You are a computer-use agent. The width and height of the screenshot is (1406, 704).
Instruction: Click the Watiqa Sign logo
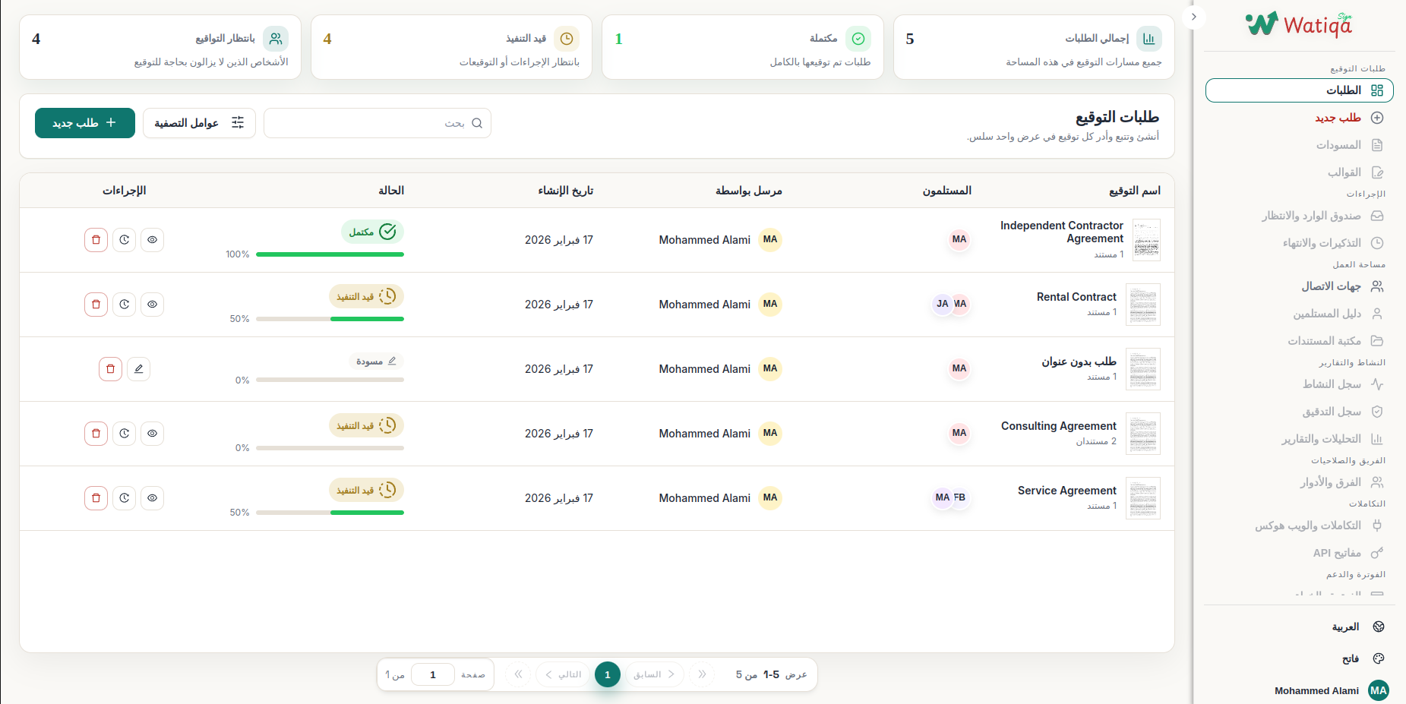1297,24
